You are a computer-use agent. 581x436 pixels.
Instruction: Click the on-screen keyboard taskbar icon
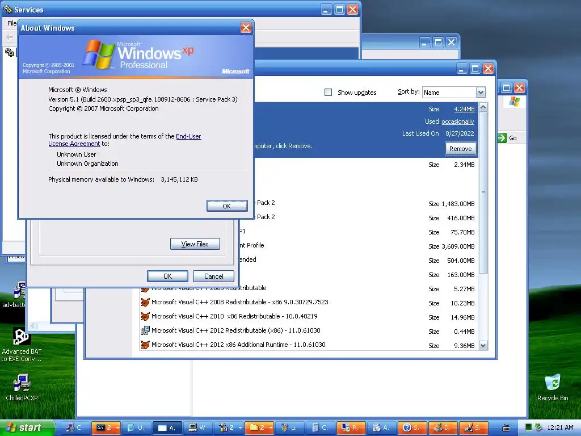(506, 428)
